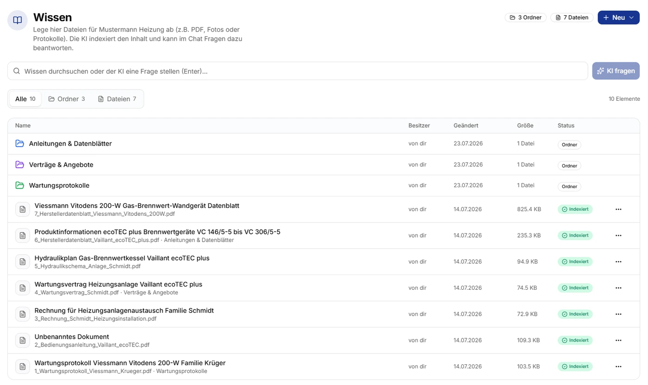Click the document icon for Produktinformationen ecoTEC plus
The image size is (648, 385).
click(x=22, y=236)
